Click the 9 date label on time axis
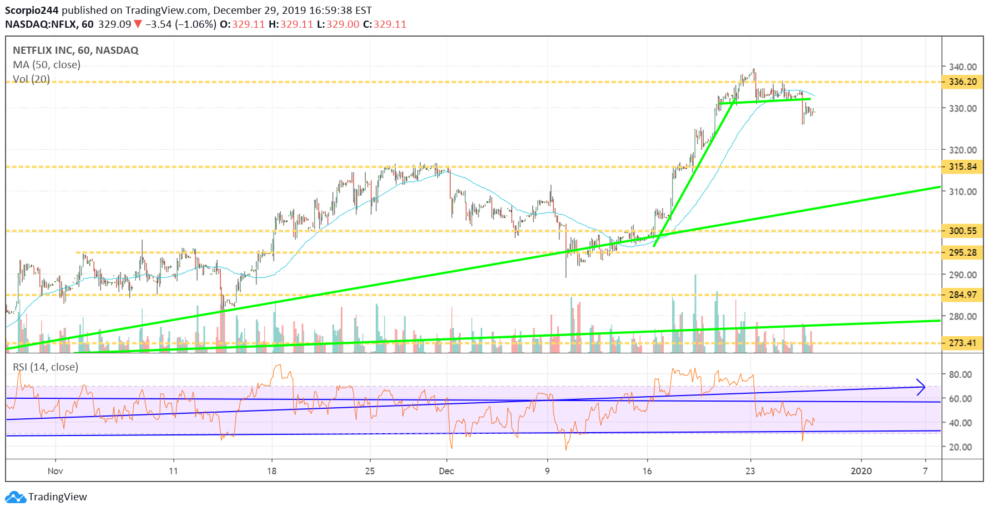This screenshot has height=512, width=989. (x=548, y=472)
